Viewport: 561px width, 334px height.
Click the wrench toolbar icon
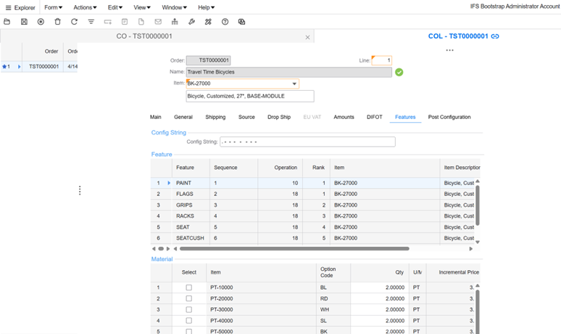tap(191, 22)
